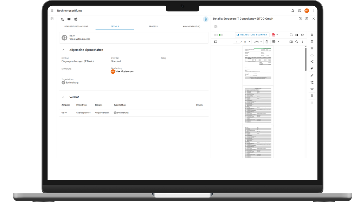Enter fullscreen document view

coord(291,35)
